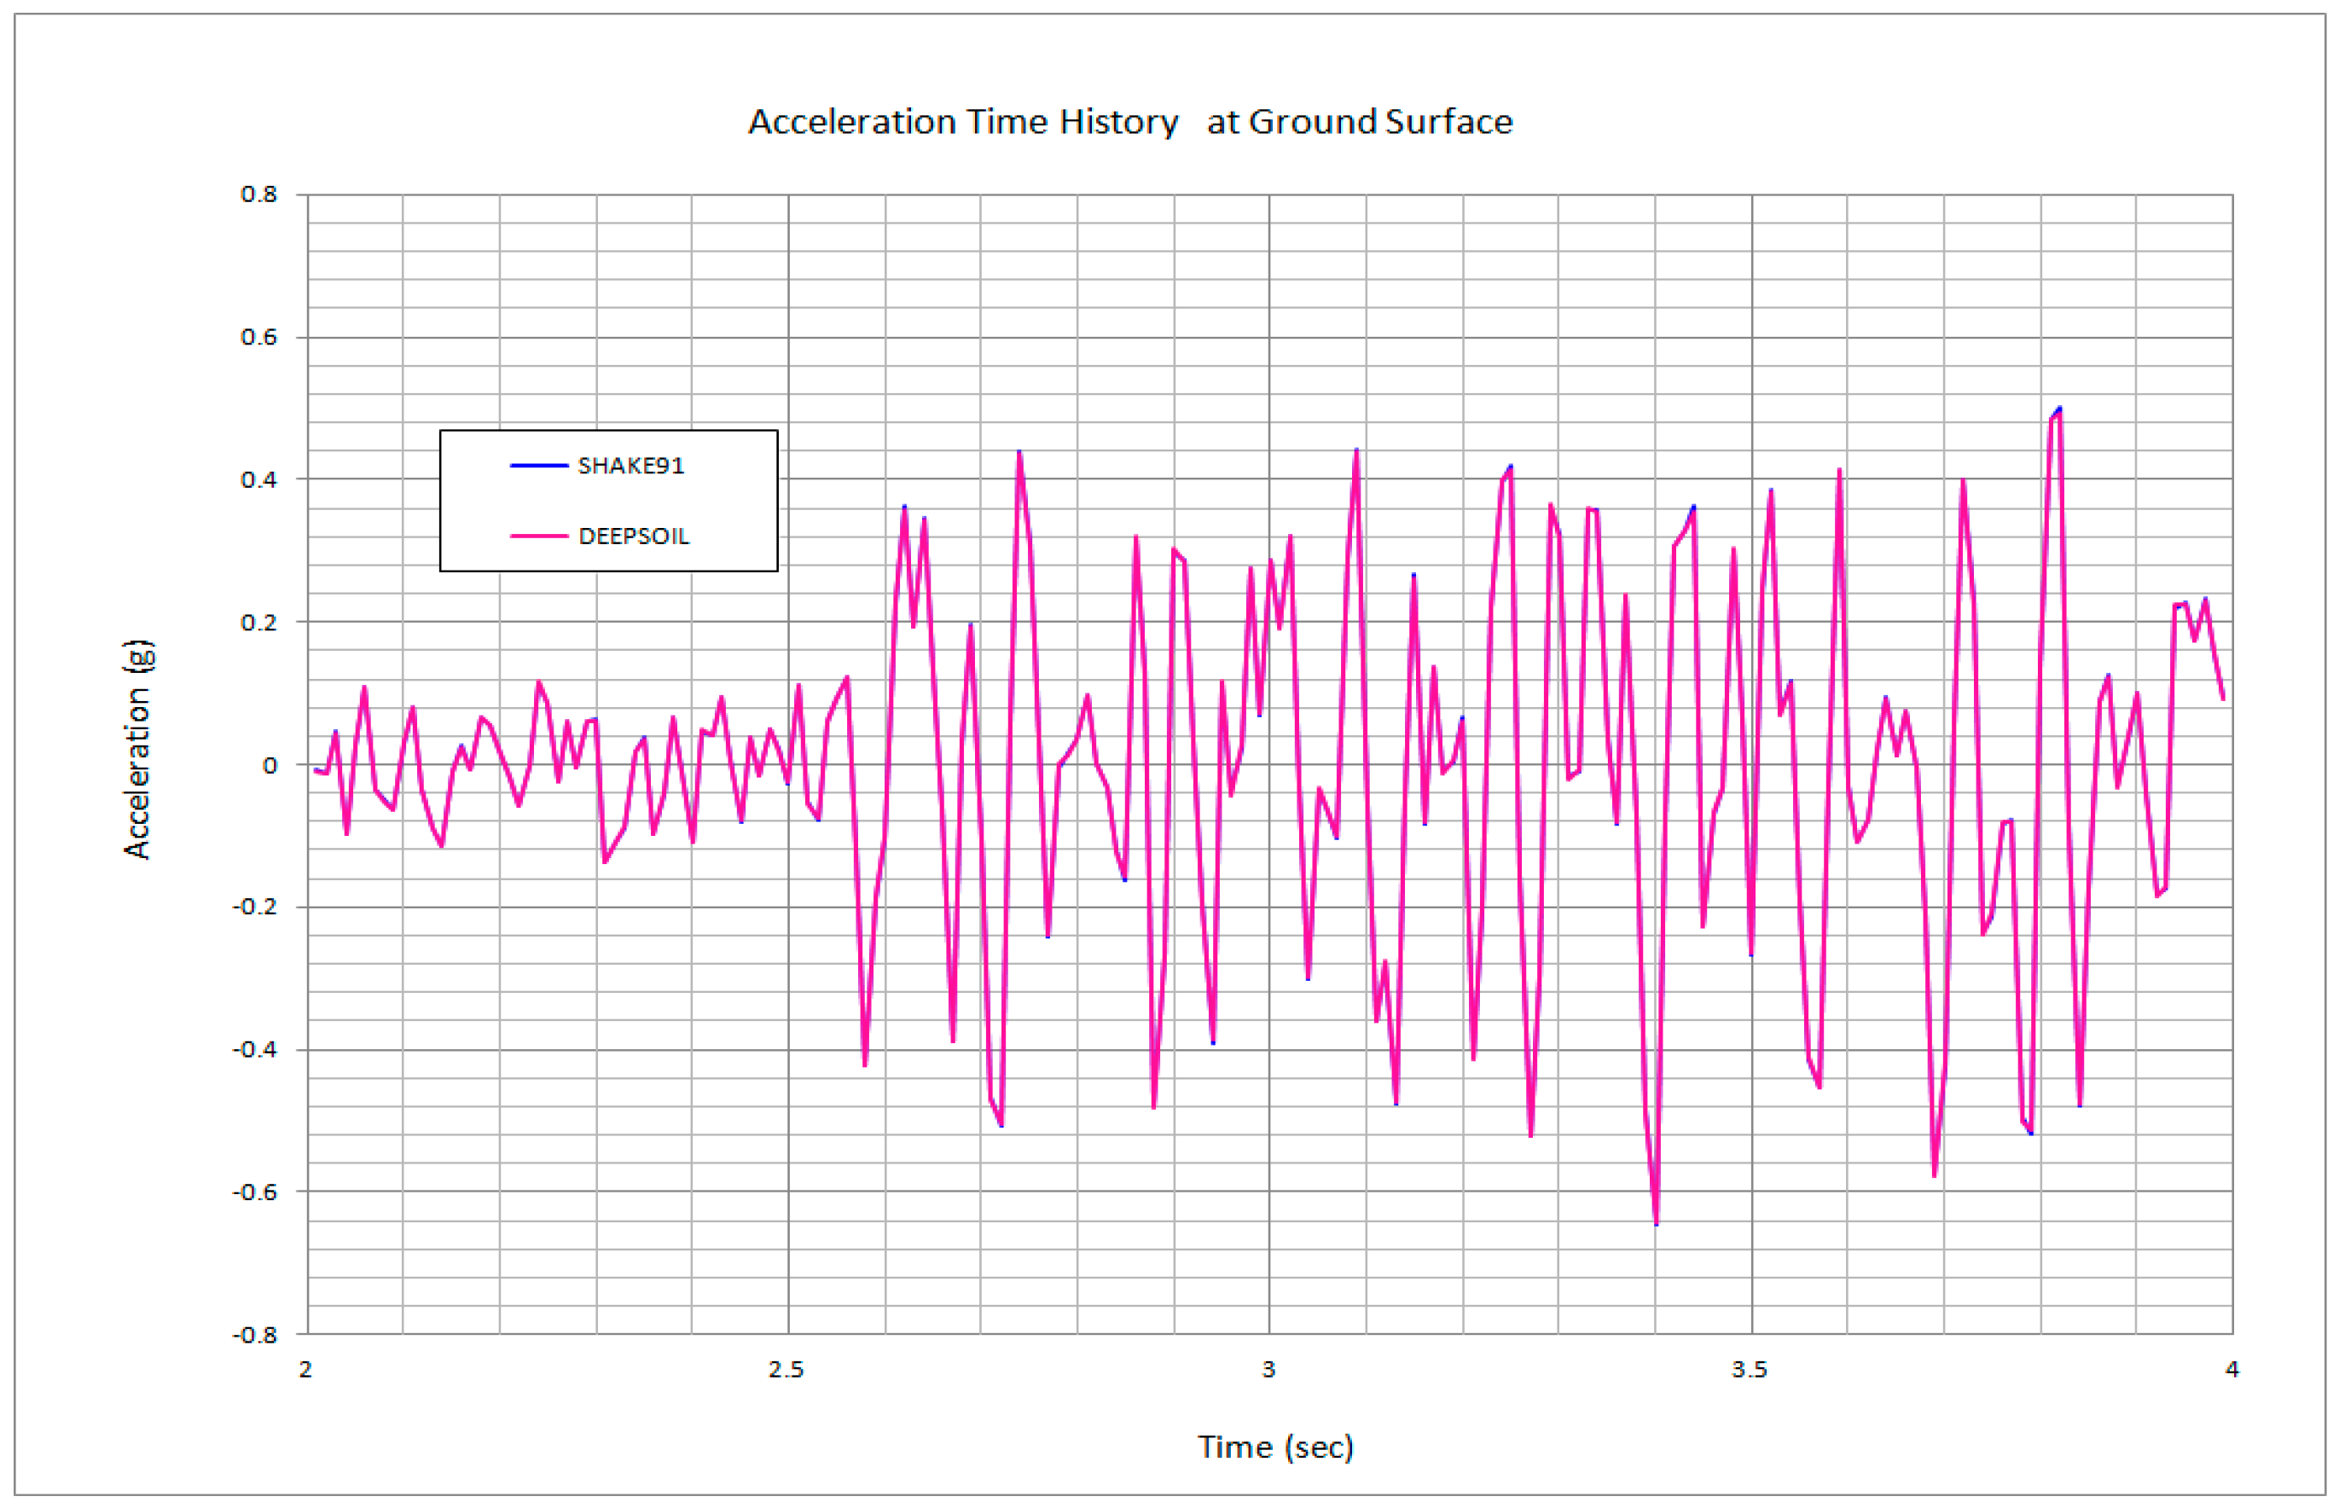
Task: Click the pink DEEPSOIL legend line swatch
Action: [538, 536]
